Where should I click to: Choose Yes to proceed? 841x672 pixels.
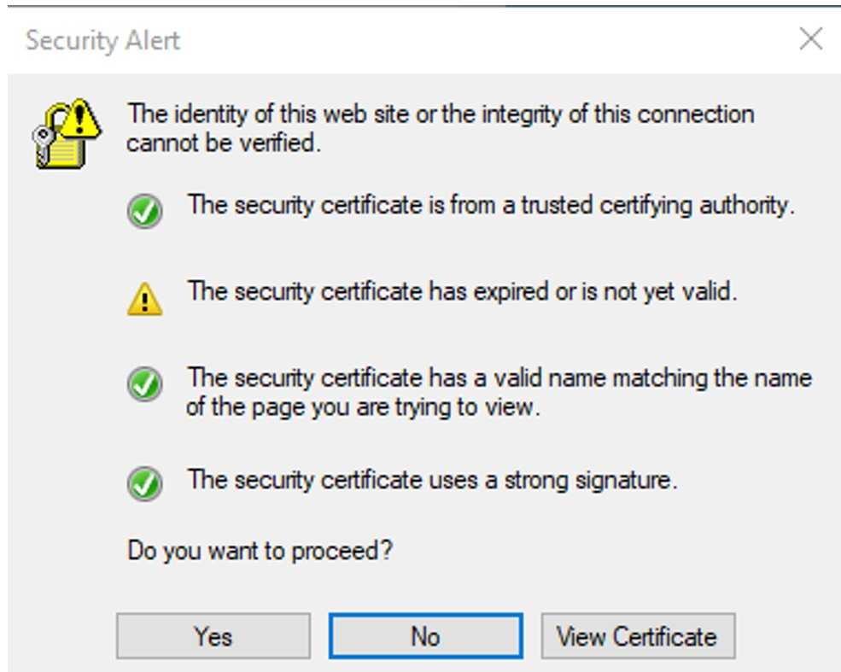point(213,637)
